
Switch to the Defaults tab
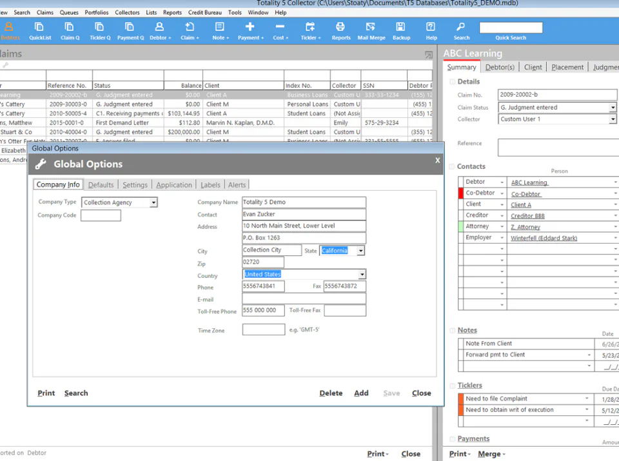click(101, 184)
